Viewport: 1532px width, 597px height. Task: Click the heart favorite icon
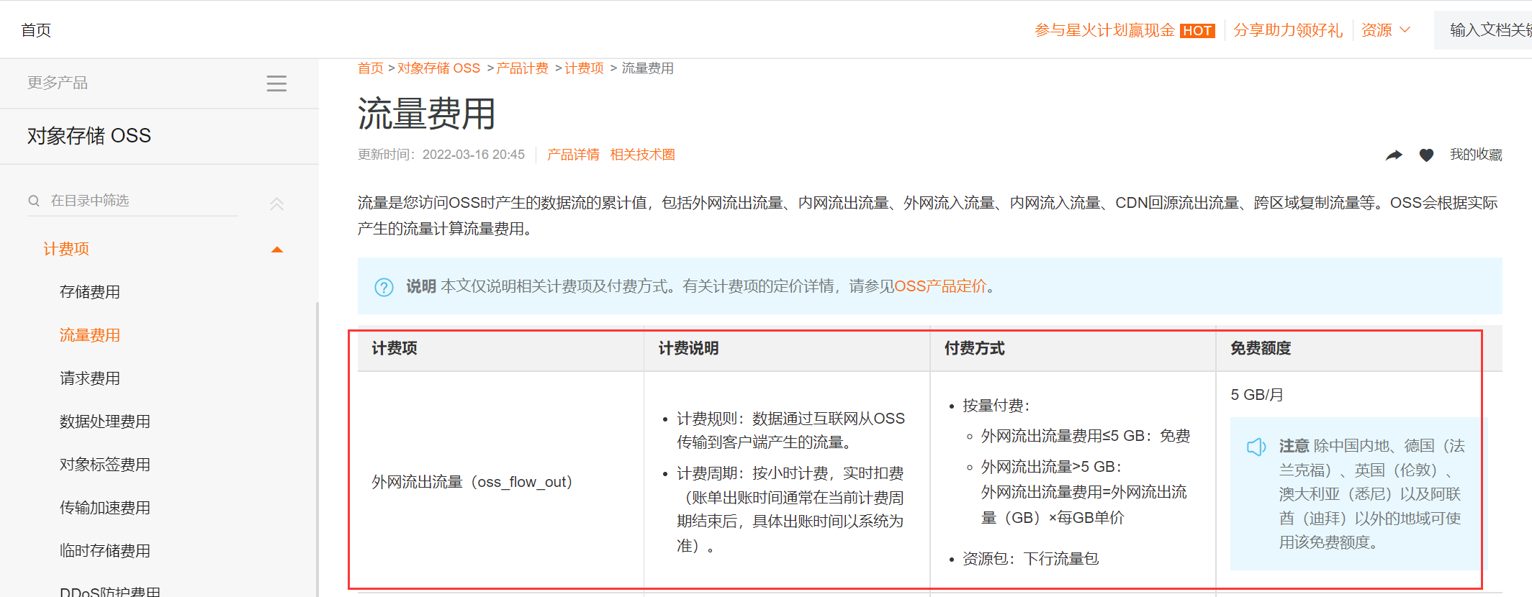[x=1426, y=155]
